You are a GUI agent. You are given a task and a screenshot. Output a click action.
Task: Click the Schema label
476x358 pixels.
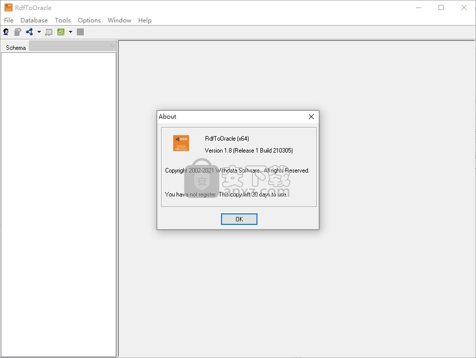tap(16, 48)
